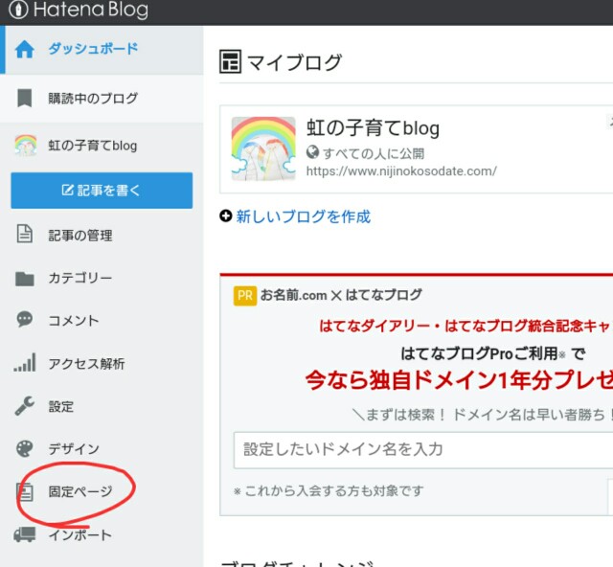Click the これから入会する方も対象です note
The height and width of the screenshot is (567, 613).
tap(328, 490)
